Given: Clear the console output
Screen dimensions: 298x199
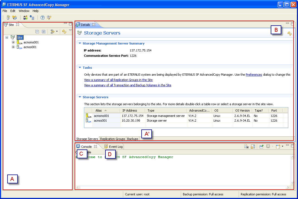Looking at the screenshot, I should point(246,146).
